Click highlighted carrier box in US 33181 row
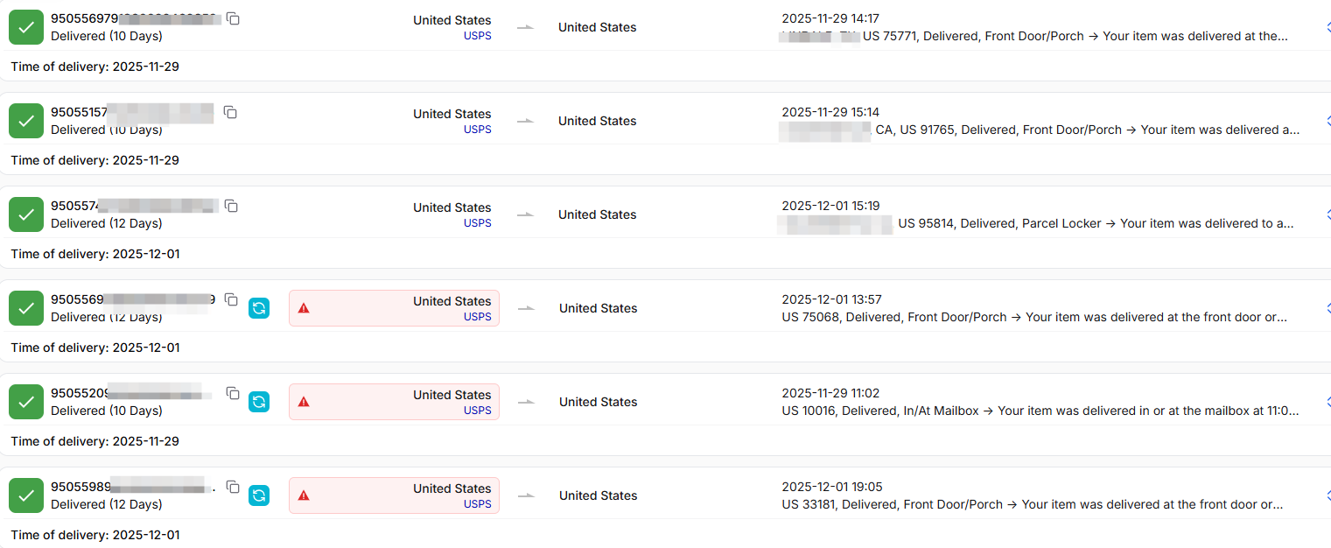The image size is (1331, 548). (394, 495)
